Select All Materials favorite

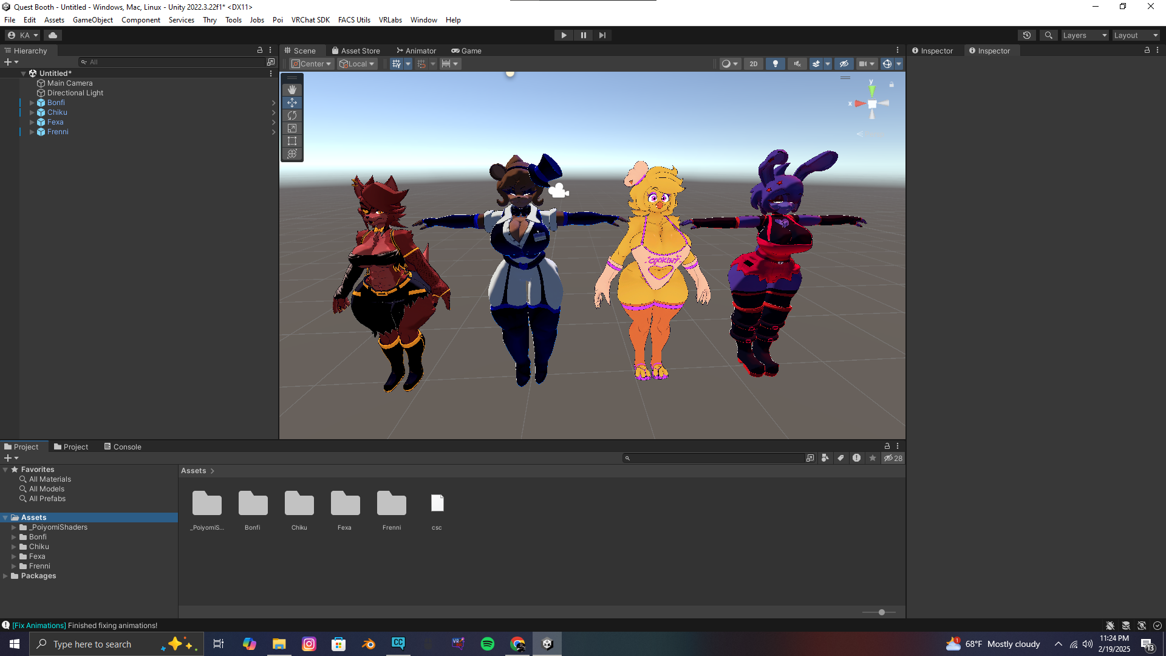point(50,479)
